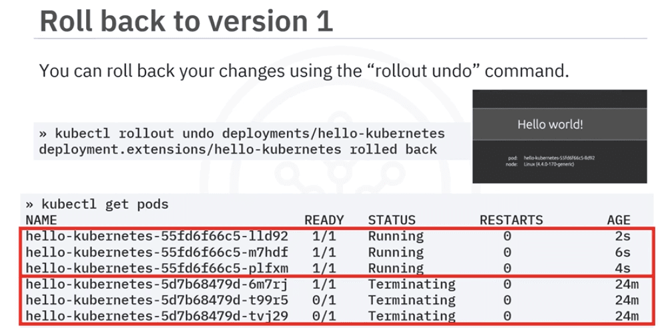
Task: Select pod hello-kubernetes-55fd6f66c5-m7hdf
Action: pos(157,252)
